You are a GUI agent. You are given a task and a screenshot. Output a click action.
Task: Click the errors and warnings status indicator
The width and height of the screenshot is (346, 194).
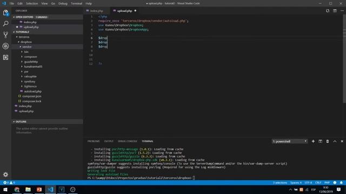pyautogui.click(x=9, y=183)
